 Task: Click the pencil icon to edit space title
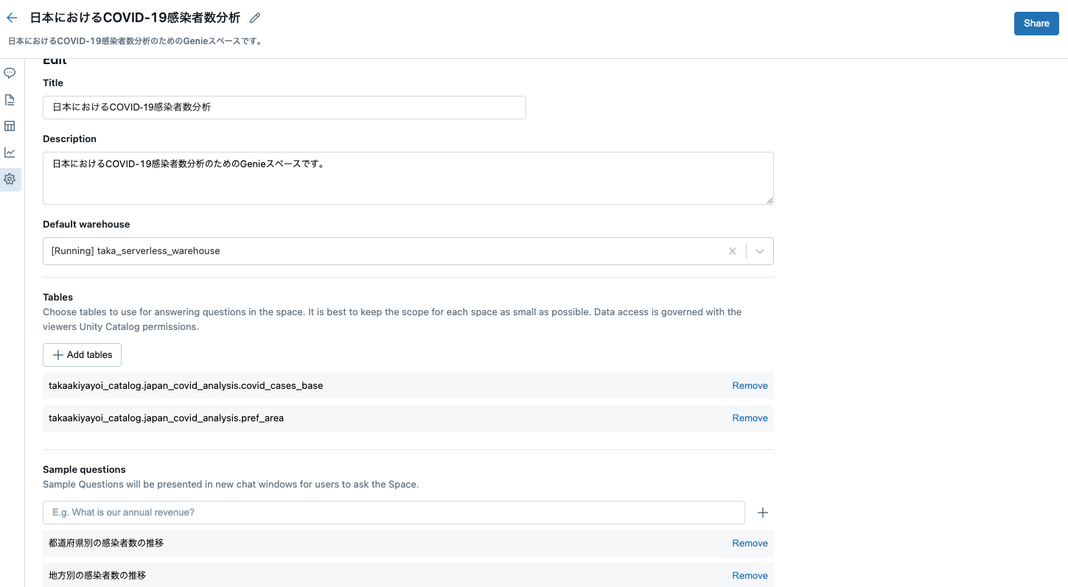click(x=254, y=17)
